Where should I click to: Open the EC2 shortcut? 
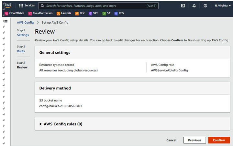pos(80,13)
